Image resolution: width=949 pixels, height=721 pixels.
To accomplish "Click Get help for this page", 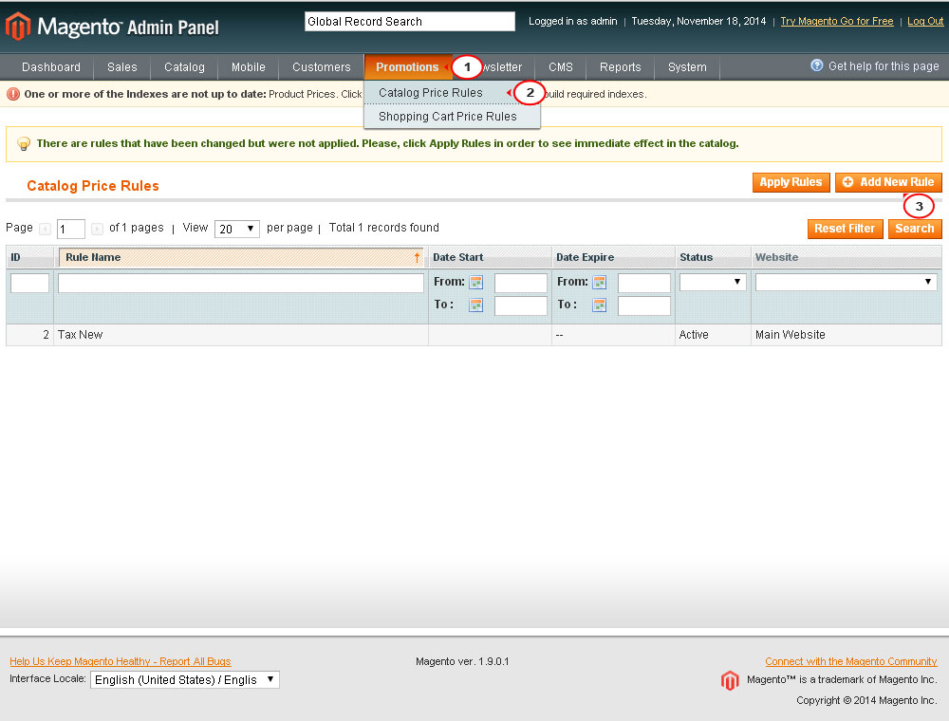I will click(x=884, y=65).
